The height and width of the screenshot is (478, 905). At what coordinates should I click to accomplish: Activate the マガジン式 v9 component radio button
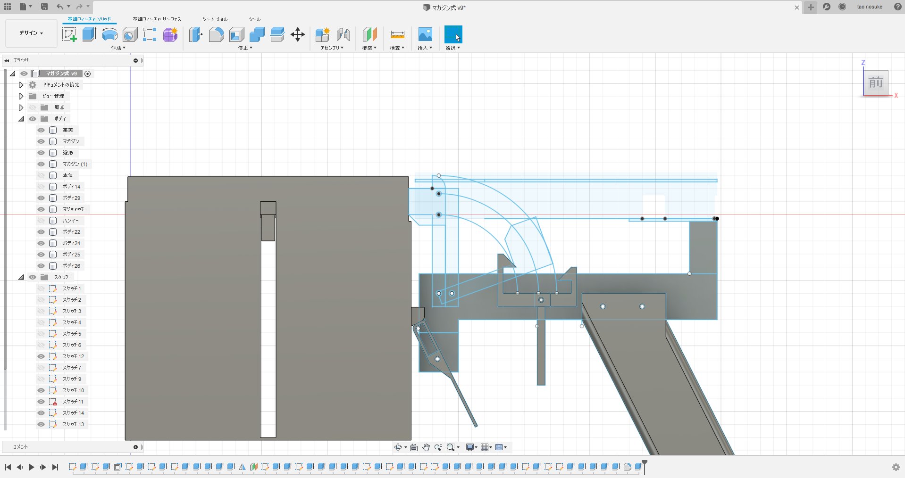(x=87, y=74)
